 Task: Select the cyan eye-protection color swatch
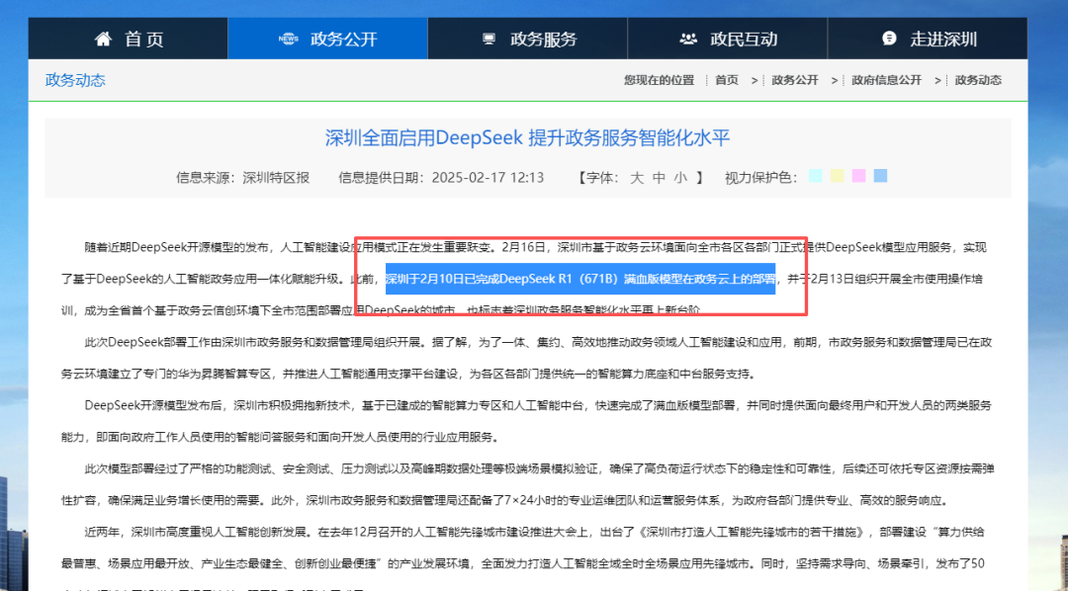815,175
